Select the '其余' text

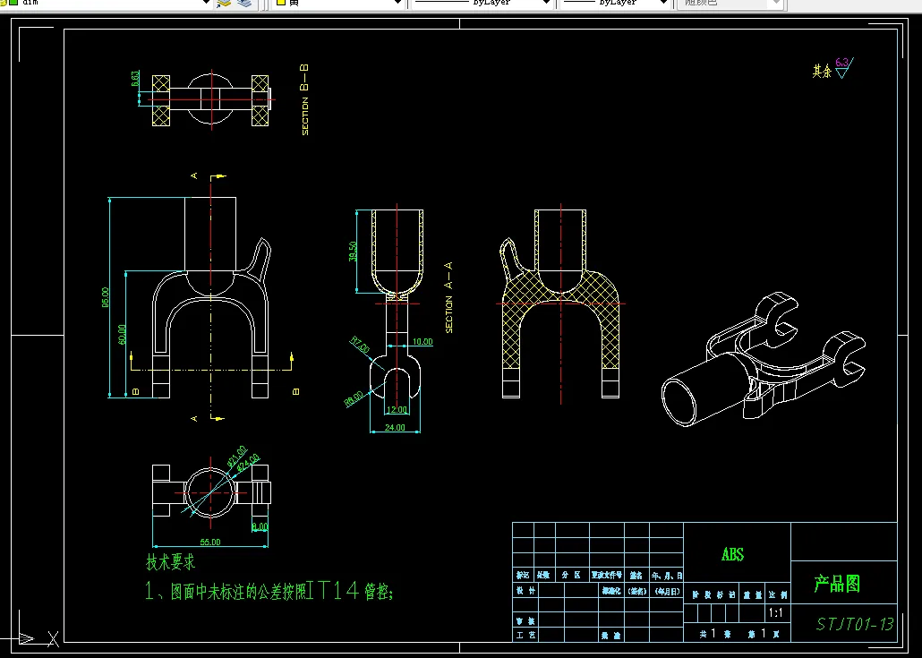click(x=823, y=71)
